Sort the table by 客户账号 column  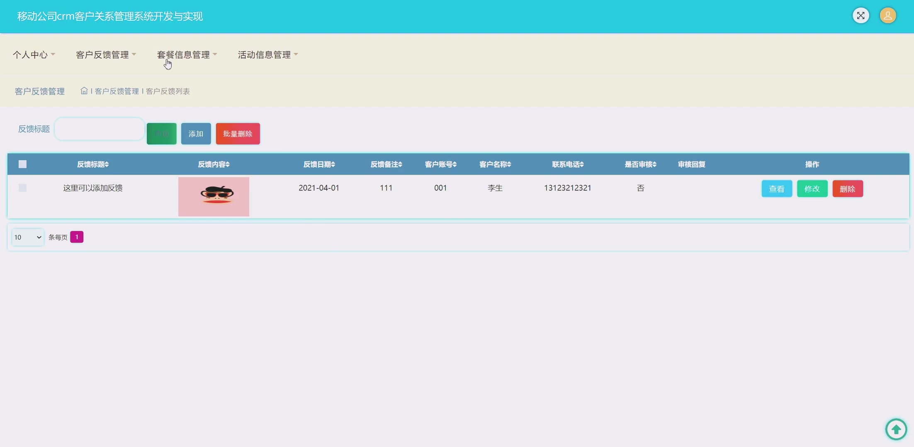440,164
